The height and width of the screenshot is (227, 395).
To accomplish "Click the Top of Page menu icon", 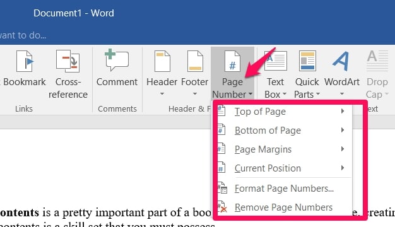I will point(221,111).
